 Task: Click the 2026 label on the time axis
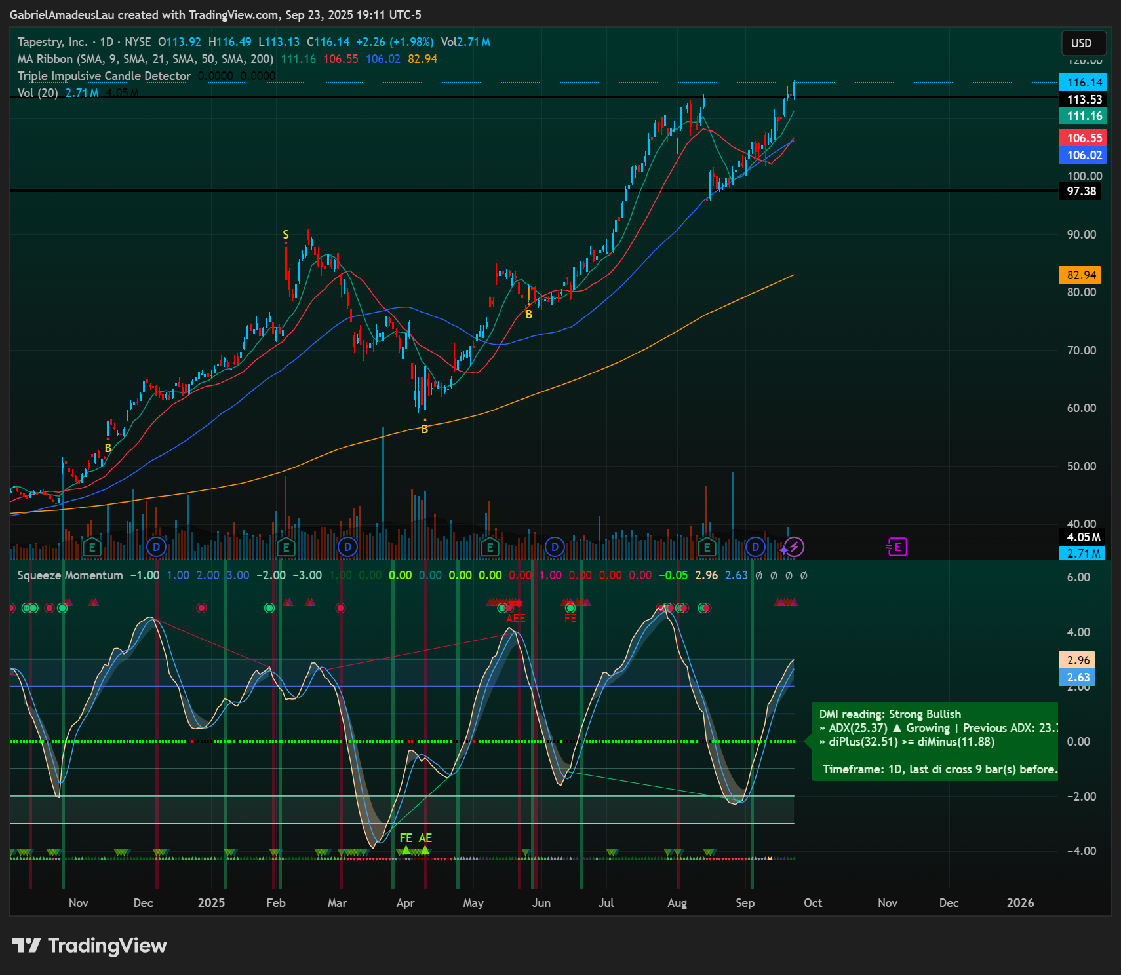click(1020, 903)
